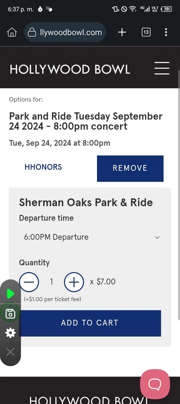180x404 pixels.
Task: Open the Hollywood Bowl hamburger menu
Action: [x=162, y=68]
